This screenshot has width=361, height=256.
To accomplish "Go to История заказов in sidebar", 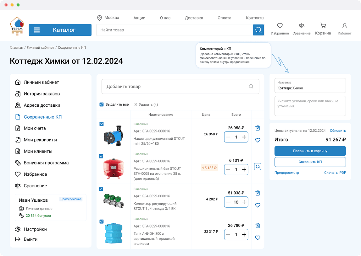I will (42, 94).
